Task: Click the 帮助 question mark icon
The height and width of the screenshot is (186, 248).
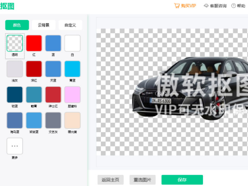Action: coord(234,6)
